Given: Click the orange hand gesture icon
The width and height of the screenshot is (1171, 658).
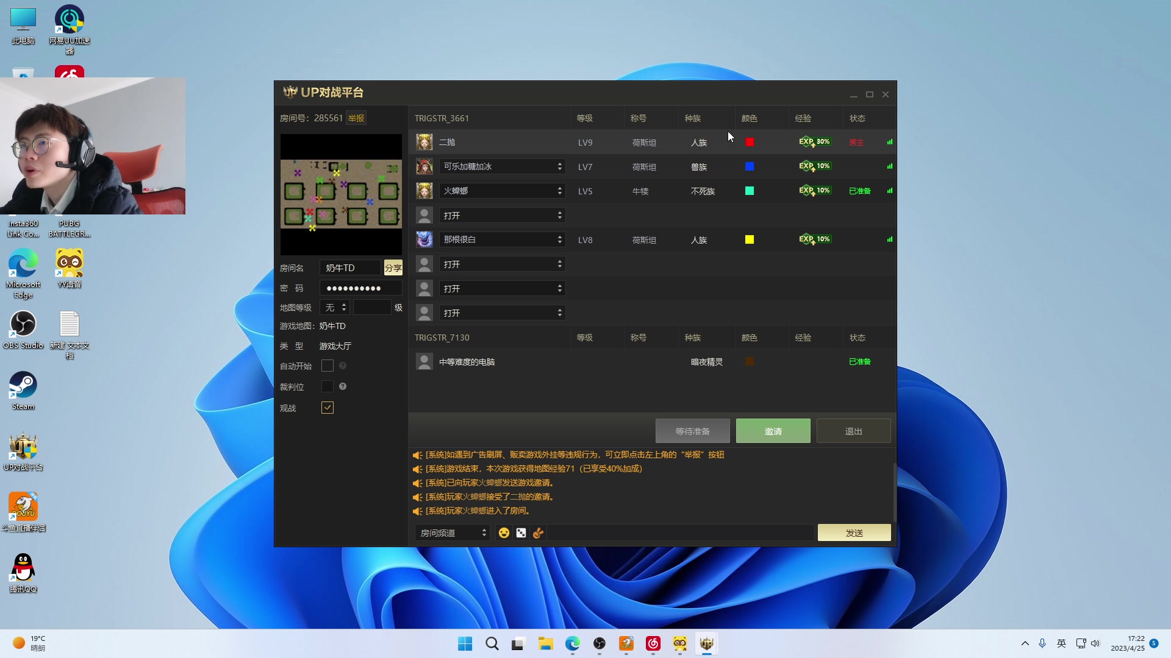Looking at the screenshot, I should coord(538,533).
